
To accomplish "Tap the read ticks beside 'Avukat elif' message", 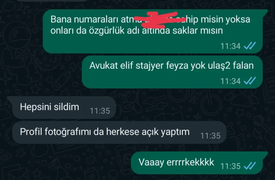I will point(250,81).
